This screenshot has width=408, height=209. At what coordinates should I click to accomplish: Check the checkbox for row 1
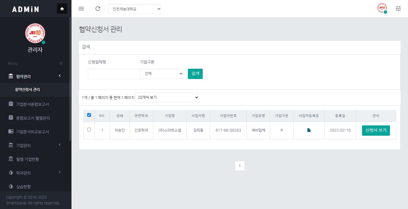tap(89, 130)
